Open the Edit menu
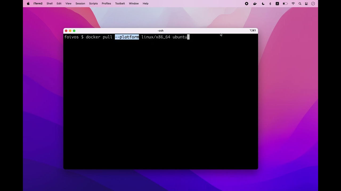This screenshot has width=341, height=191. click(x=59, y=3)
